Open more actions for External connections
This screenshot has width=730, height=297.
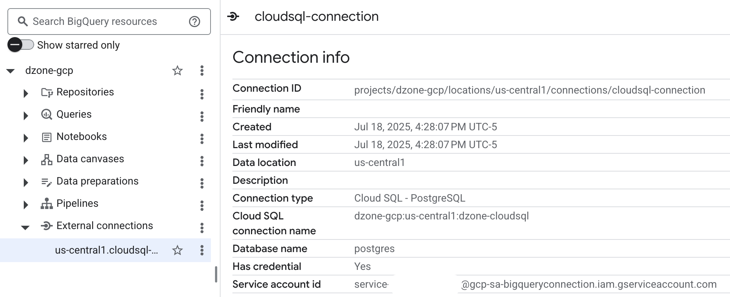202,228
